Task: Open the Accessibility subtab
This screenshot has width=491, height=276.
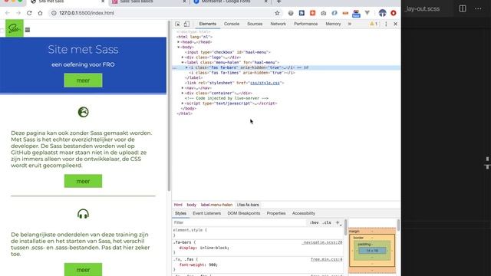Action: [x=304, y=213]
